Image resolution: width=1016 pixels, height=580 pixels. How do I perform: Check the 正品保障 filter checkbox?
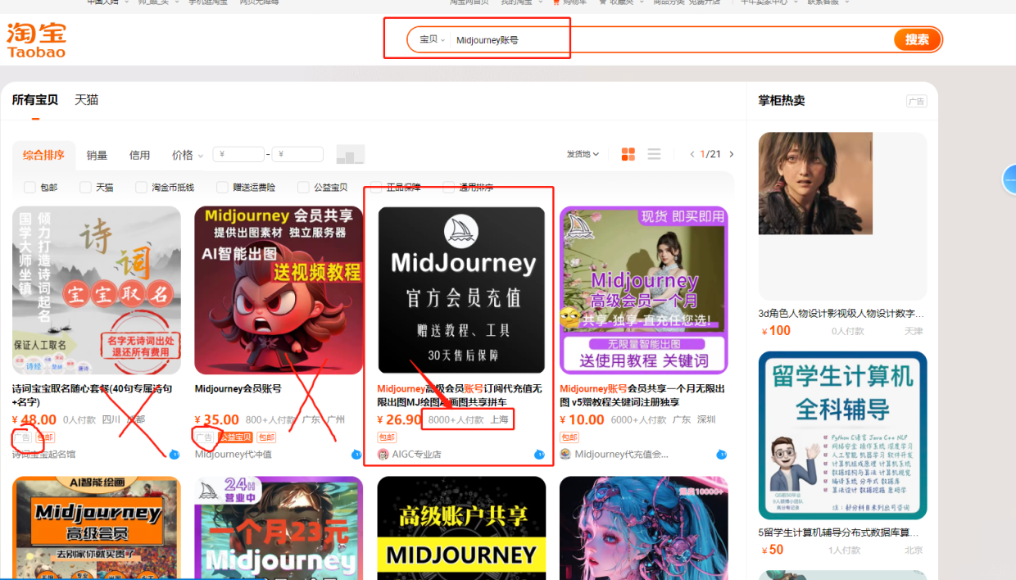pyautogui.click(x=376, y=188)
